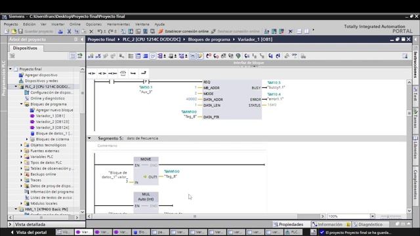This screenshot has height=236, width=420.
Task: Click the new project icon in toolbar
Action: point(7,31)
